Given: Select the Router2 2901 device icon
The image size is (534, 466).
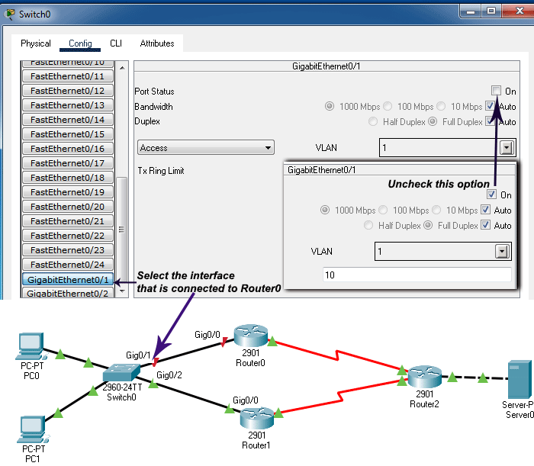Looking at the screenshot, I should [424, 377].
